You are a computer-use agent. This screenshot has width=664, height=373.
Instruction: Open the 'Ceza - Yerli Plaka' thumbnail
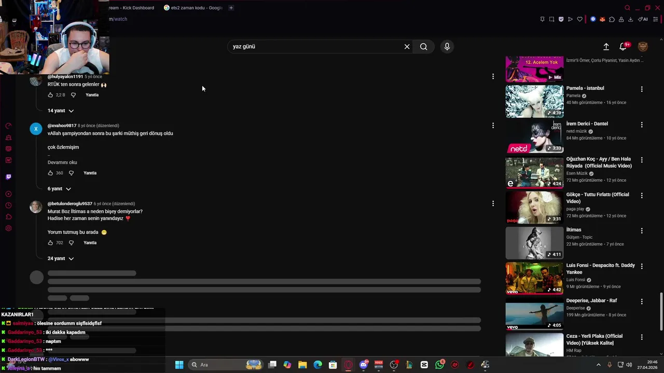coord(534,345)
